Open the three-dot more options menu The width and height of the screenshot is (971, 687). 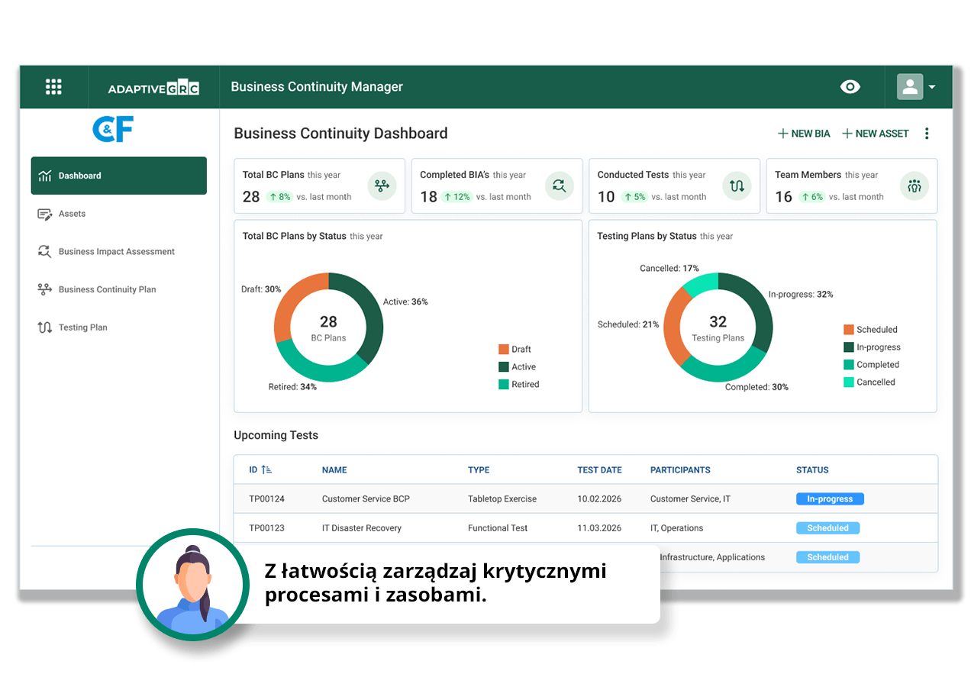click(927, 134)
